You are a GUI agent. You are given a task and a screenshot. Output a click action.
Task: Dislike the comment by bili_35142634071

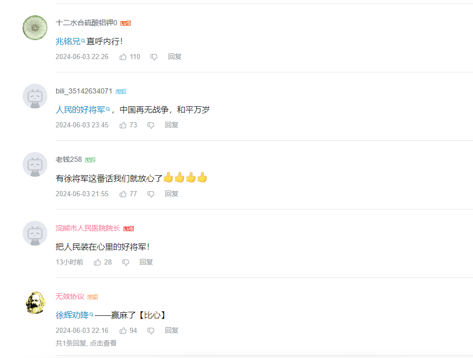pos(151,125)
